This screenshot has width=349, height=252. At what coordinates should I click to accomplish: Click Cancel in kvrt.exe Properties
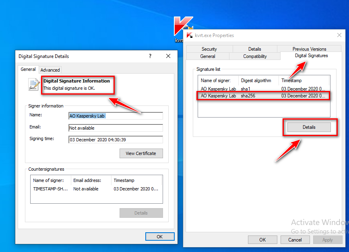(295, 240)
